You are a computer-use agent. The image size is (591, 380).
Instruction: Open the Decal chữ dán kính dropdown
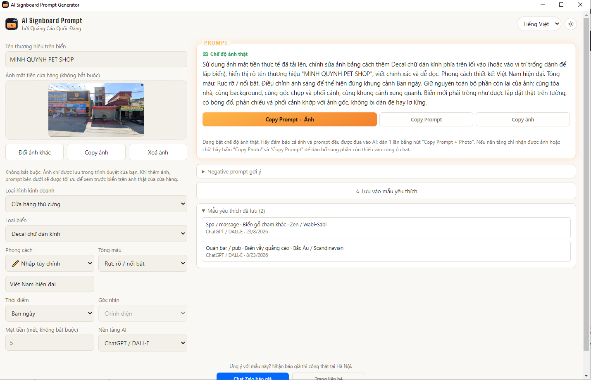[96, 234]
